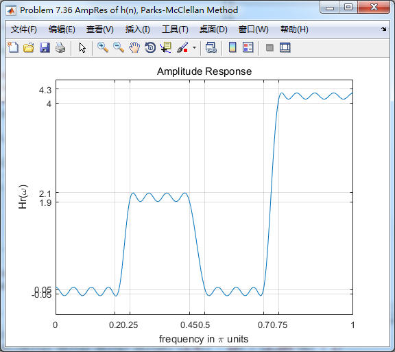Click the x-axis tick label 1
395x352 pixels.
click(x=352, y=325)
